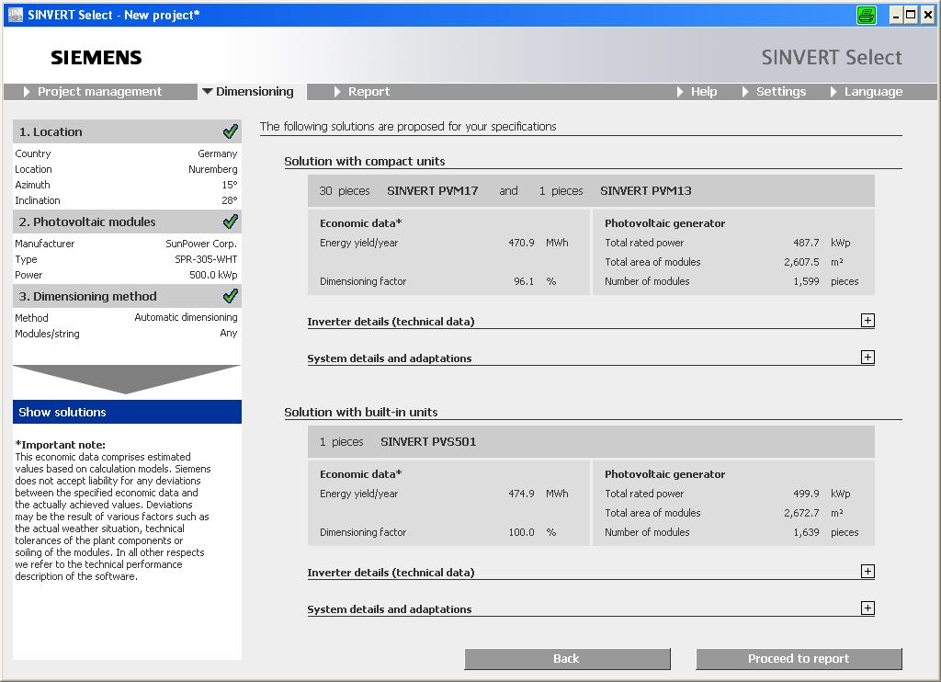Click the SPR-305-WHT module type
Image resolution: width=941 pixels, height=682 pixels.
[x=206, y=259]
